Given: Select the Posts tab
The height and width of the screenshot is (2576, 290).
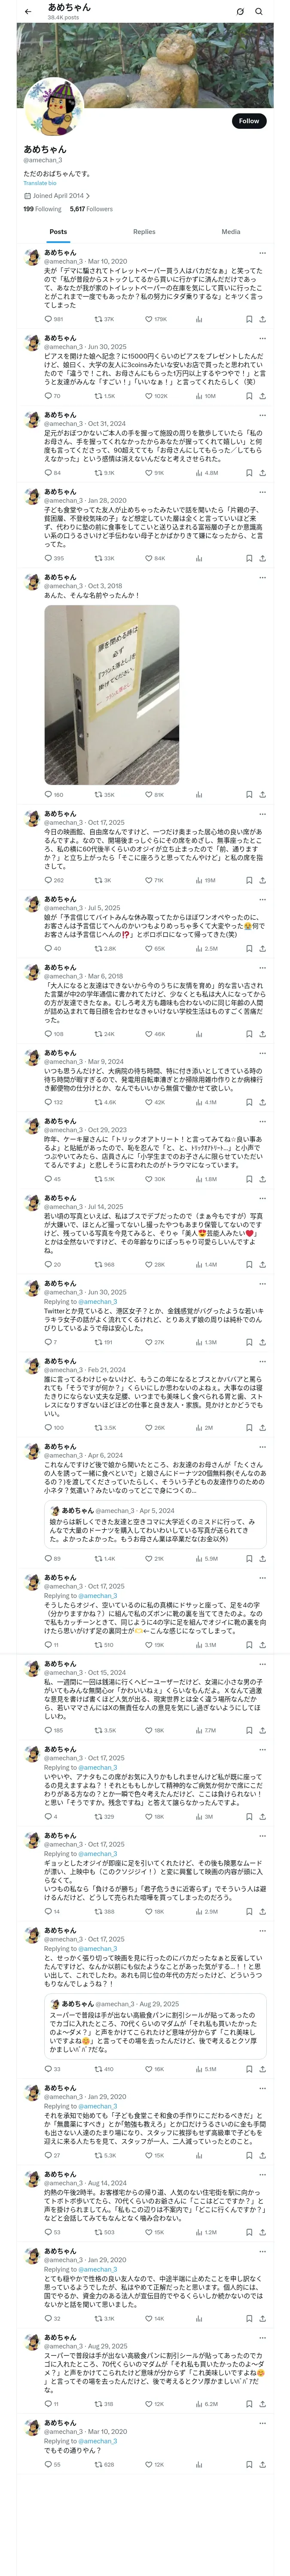Looking at the screenshot, I should click(x=58, y=231).
